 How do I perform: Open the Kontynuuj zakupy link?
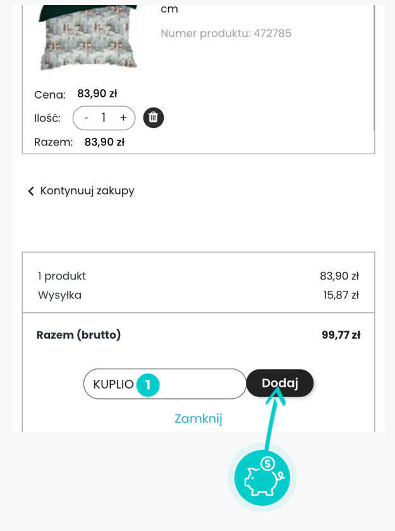87,191
